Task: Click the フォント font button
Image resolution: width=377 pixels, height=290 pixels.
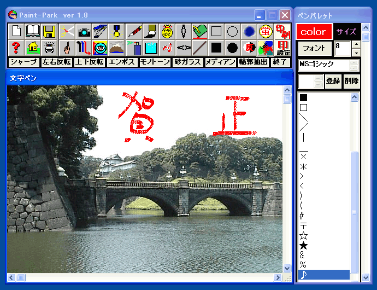Action: point(315,49)
